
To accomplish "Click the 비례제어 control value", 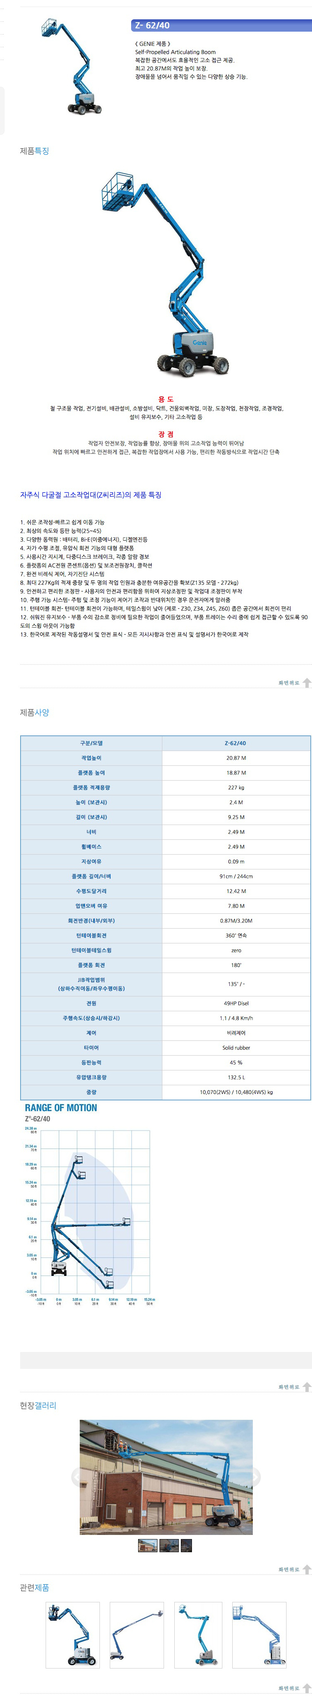I will (236, 1033).
